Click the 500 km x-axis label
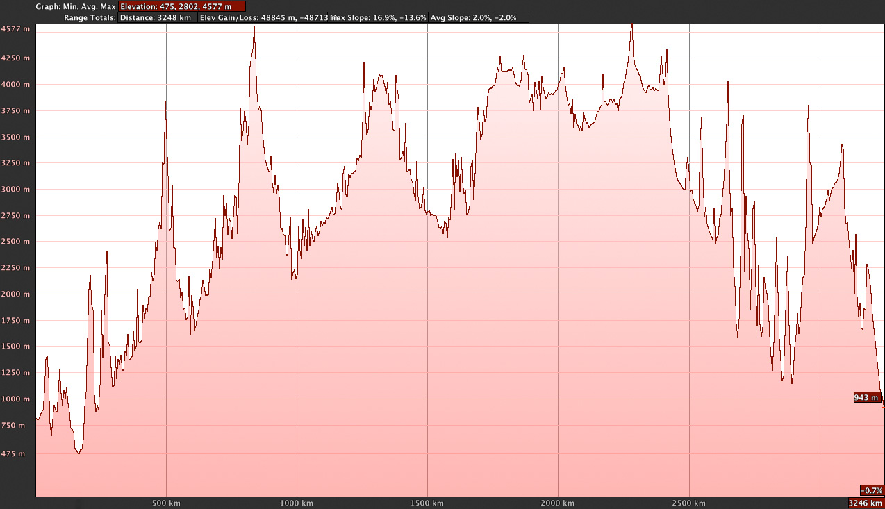Viewport: 885px width, 509px height. click(x=166, y=503)
